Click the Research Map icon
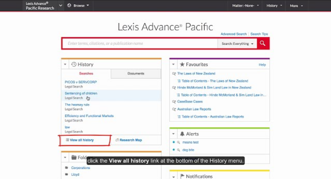331x179 pixels. (117, 140)
